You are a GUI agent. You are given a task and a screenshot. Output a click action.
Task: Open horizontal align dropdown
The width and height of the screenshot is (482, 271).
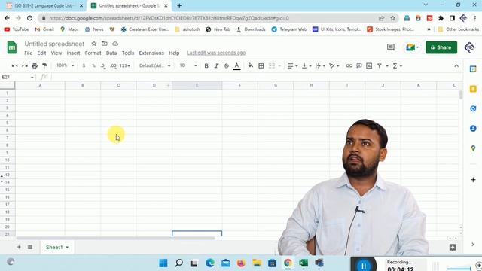click(292, 65)
